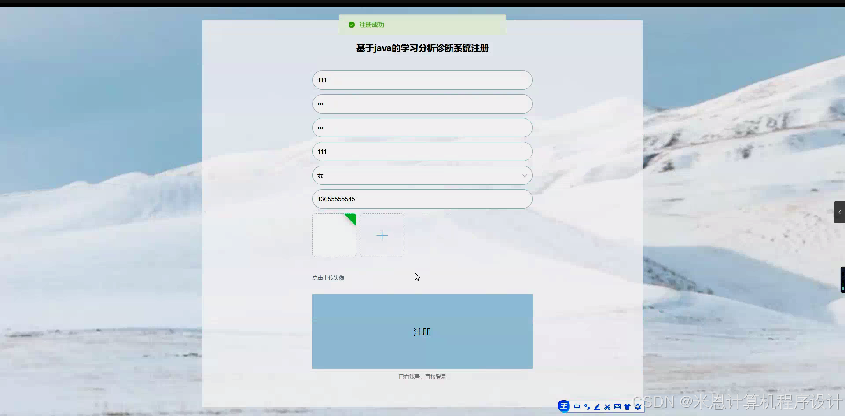This screenshot has width=845, height=416.
Task: Click the username field containing 111
Action: point(422,80)
